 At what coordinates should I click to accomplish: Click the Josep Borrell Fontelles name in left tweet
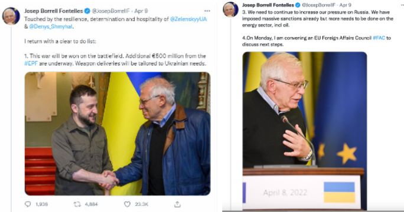point(54,11)
